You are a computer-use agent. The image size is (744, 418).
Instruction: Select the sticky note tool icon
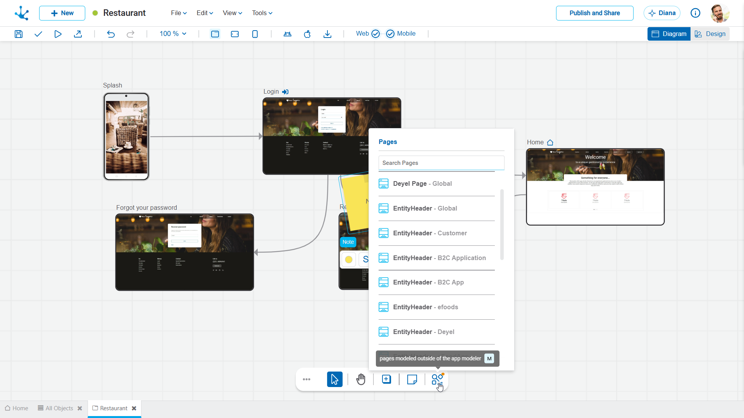tap(412, 379)
